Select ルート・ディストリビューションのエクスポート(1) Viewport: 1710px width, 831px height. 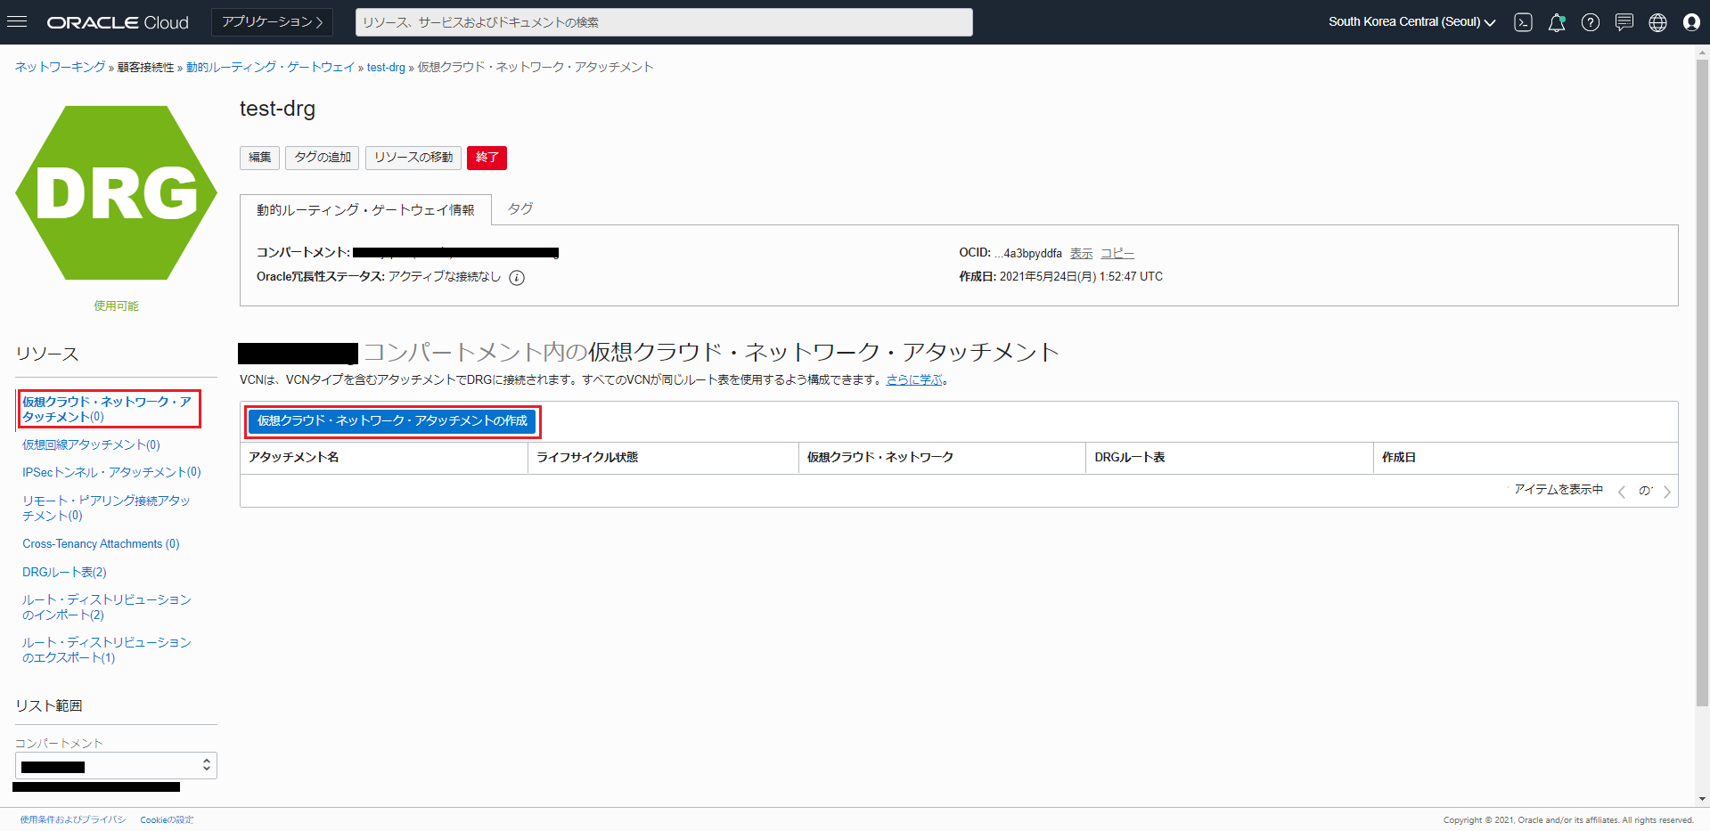pos(107,650)
